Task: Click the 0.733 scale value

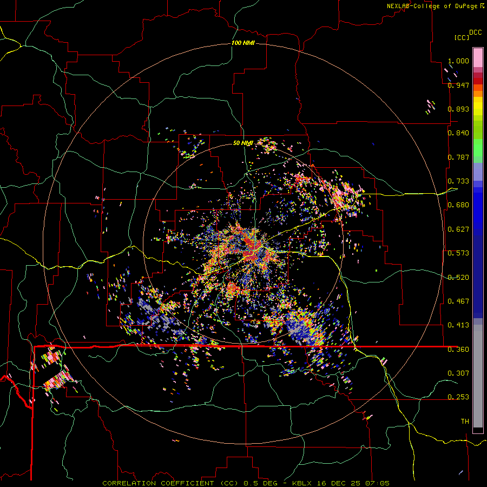Action: click(x=458, y=181)
